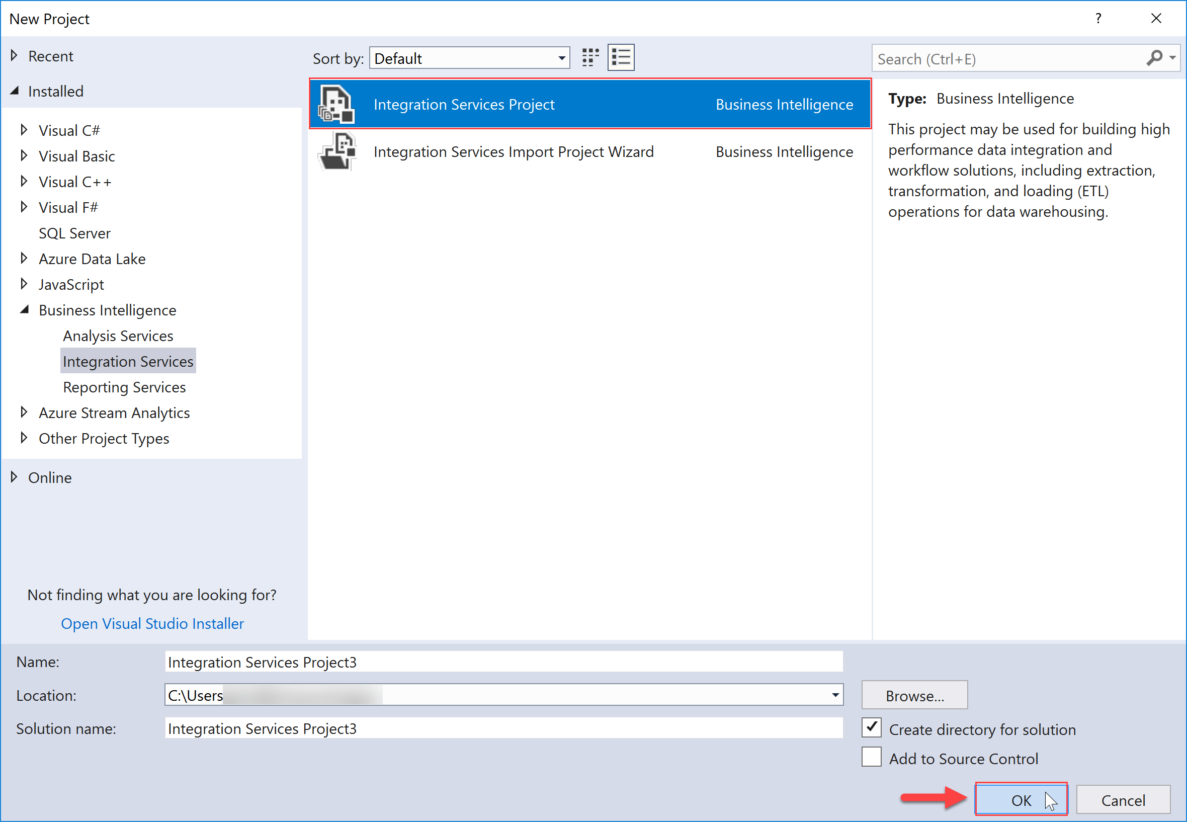Collapse the Installed section
This screenshot has width=1187, height=822.
coord(15,91)
